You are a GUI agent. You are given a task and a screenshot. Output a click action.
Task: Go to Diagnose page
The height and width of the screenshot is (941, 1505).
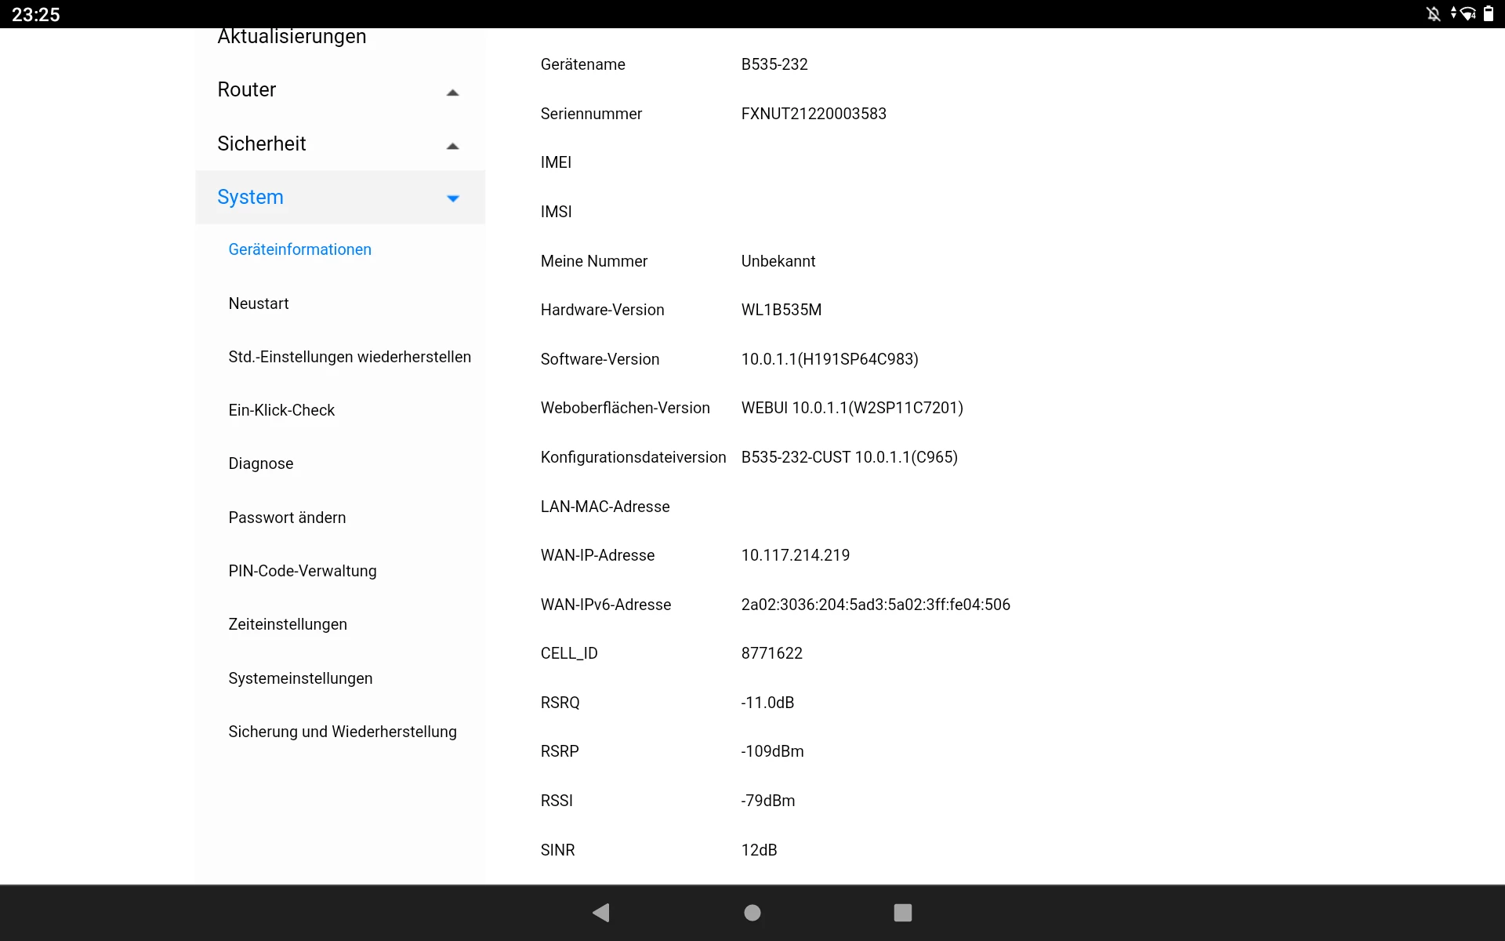pos(260,463)
